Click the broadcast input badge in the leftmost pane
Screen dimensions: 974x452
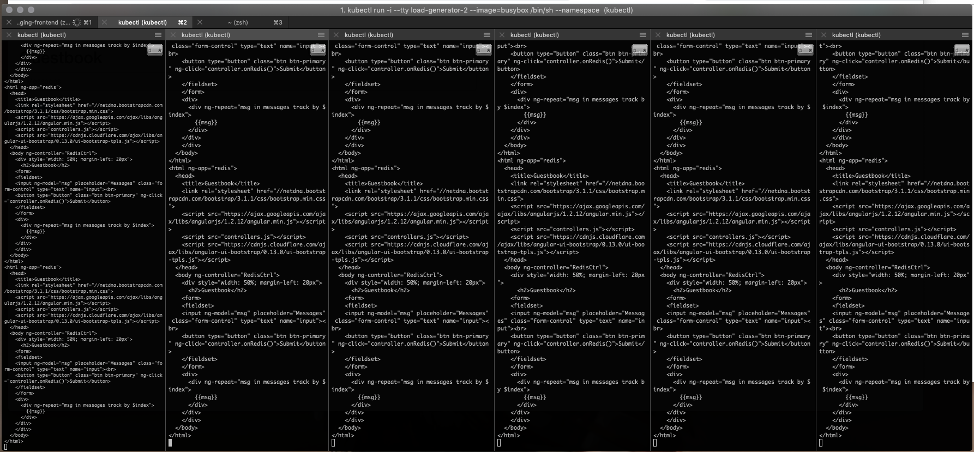coord(155,50)
